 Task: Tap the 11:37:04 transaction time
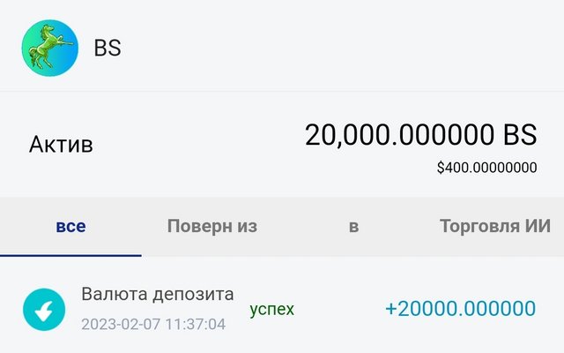click(x=196, y=324)
